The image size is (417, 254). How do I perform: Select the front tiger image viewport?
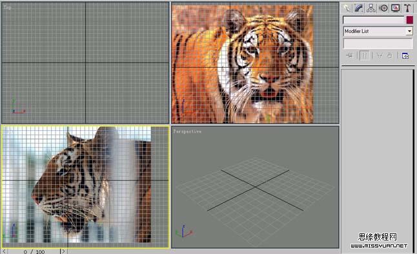coord(255,63)
